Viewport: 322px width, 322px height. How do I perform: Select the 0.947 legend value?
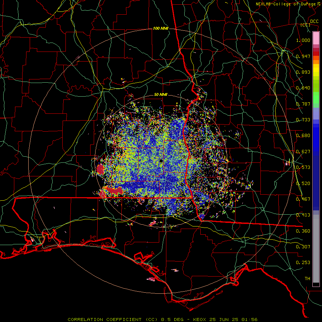tap(303, 56)
